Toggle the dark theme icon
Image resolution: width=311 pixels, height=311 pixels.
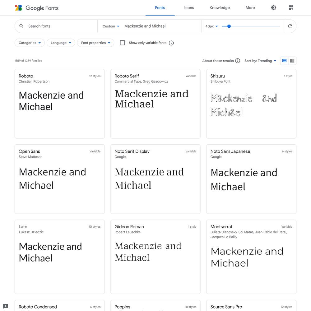tap(273, 8)
